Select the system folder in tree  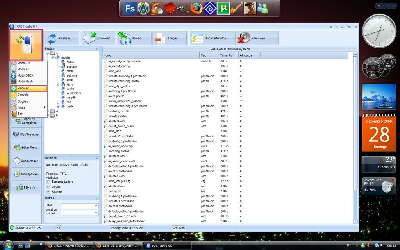71,66
